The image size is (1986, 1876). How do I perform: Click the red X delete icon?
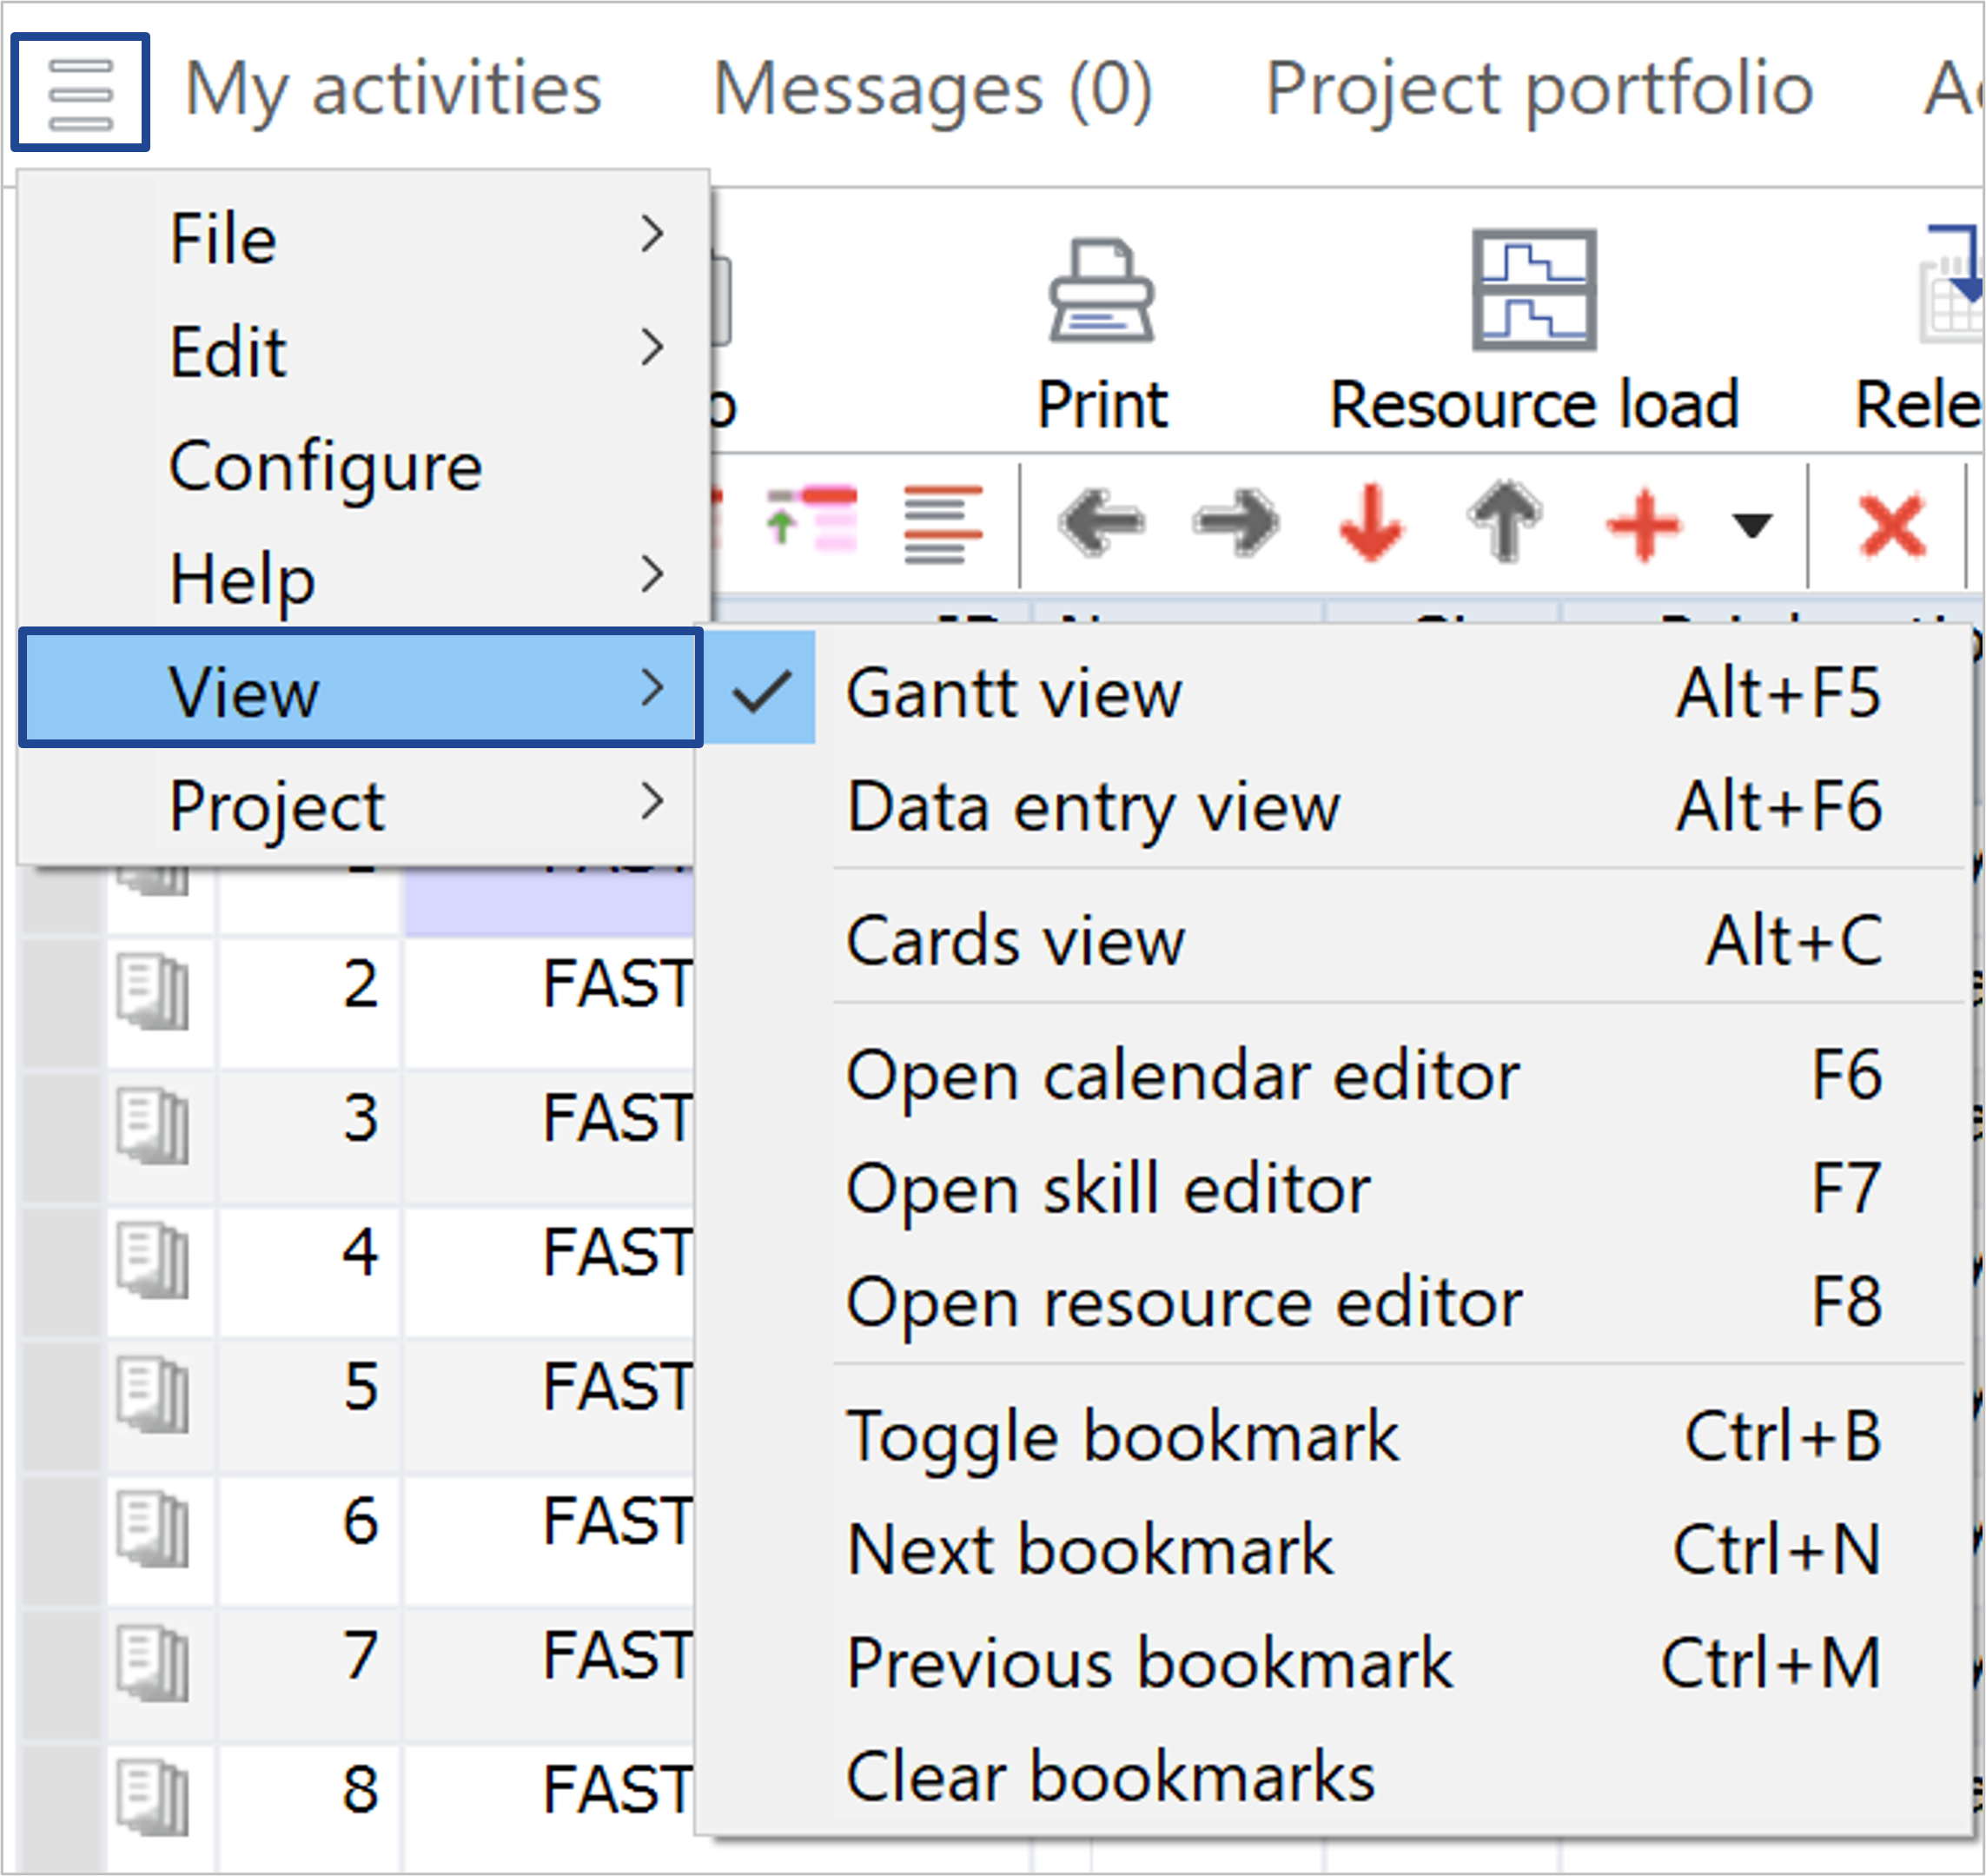[x=1892, y=524]
